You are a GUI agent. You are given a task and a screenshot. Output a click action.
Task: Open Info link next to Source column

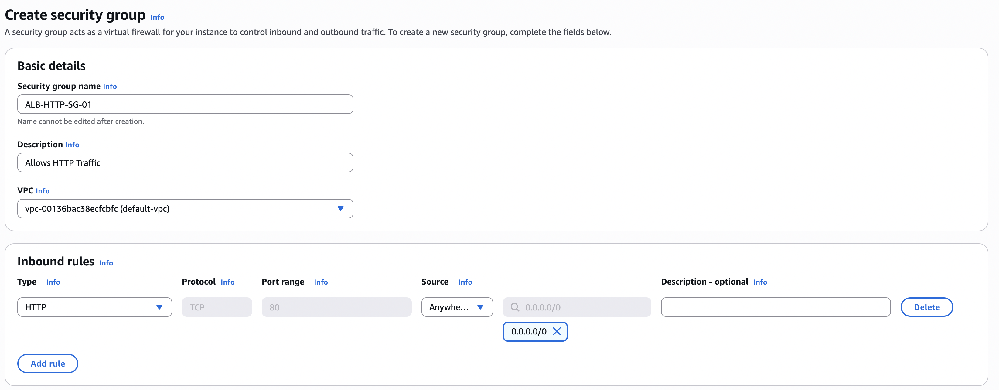465,282
